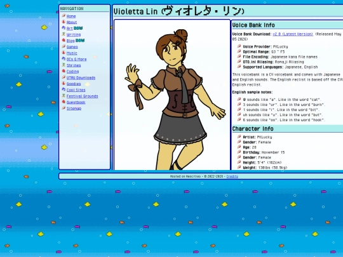Viewport: 343px width, 257px height.
Task: Click the bullet icon beside Birthday
Action: pos(239,152)
